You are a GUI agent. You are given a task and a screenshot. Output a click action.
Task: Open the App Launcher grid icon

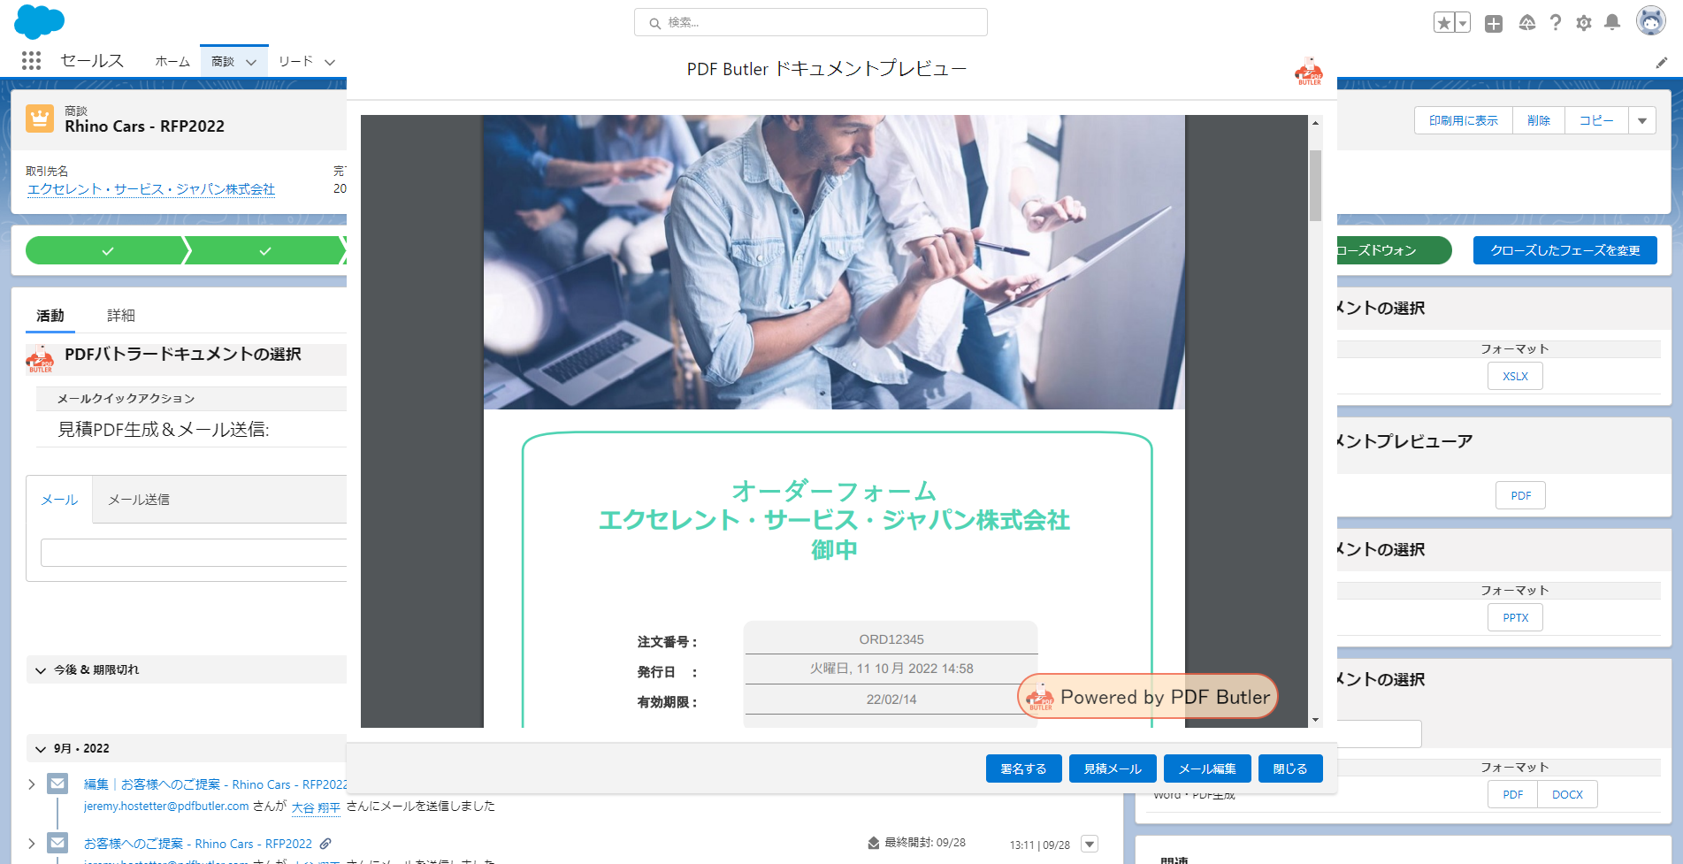pos(31,60)
